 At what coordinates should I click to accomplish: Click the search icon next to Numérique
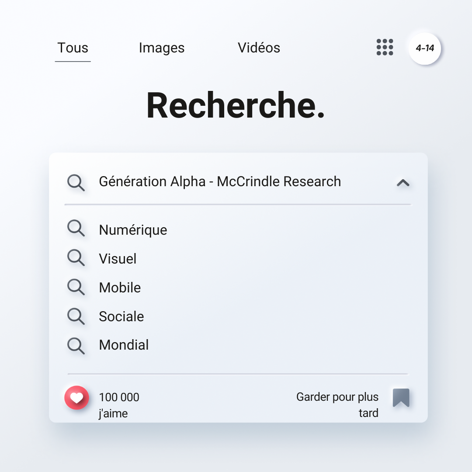click(76, 229)
